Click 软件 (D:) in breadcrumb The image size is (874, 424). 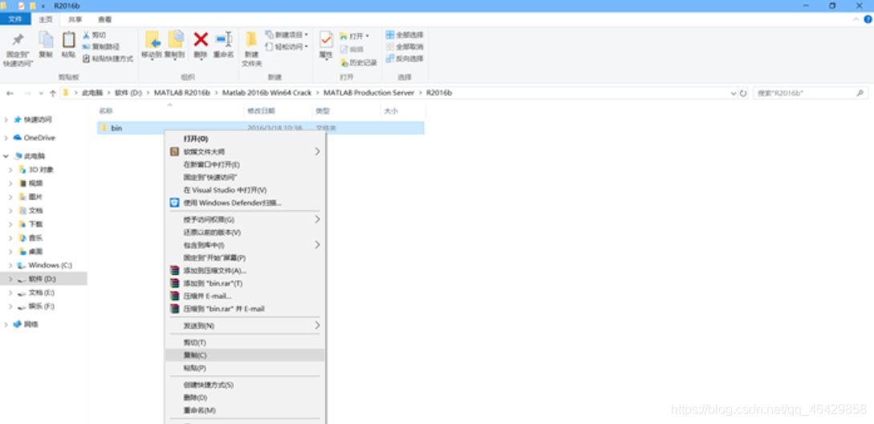coord(128,93)
